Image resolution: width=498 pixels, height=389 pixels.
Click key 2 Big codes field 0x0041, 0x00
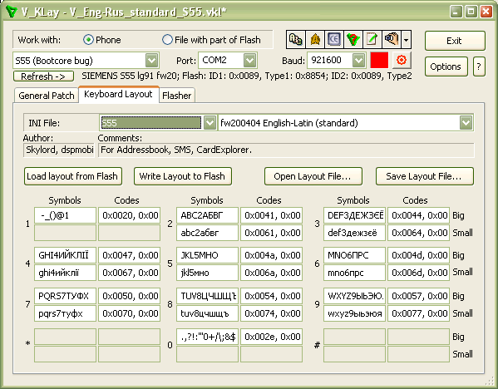point(272,215)
